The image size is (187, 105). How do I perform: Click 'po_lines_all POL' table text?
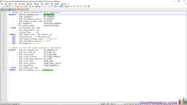[28, 68]
